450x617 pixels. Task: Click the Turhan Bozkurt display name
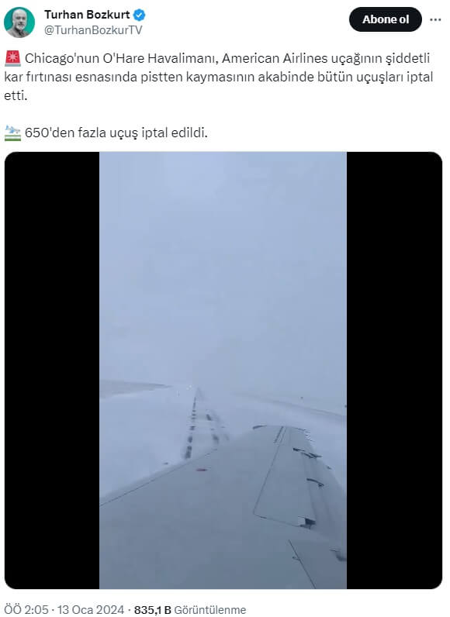tap(87, 15)
